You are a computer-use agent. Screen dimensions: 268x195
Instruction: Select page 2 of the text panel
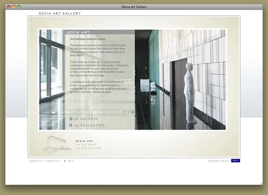[129, 112]
